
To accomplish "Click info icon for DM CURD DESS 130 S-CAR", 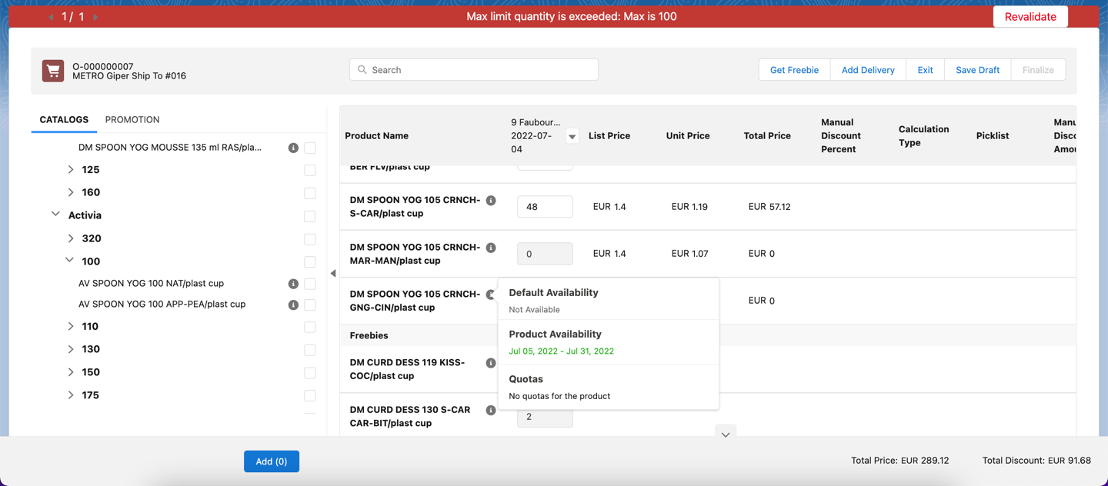I will pos(491,411).
